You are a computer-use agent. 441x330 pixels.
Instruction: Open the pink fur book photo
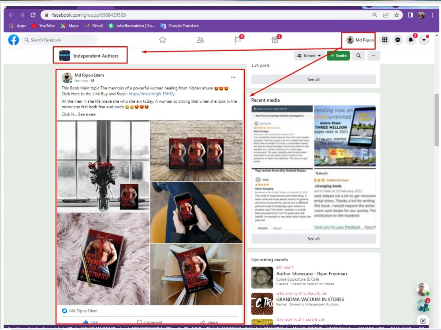[x=103, y=259]
